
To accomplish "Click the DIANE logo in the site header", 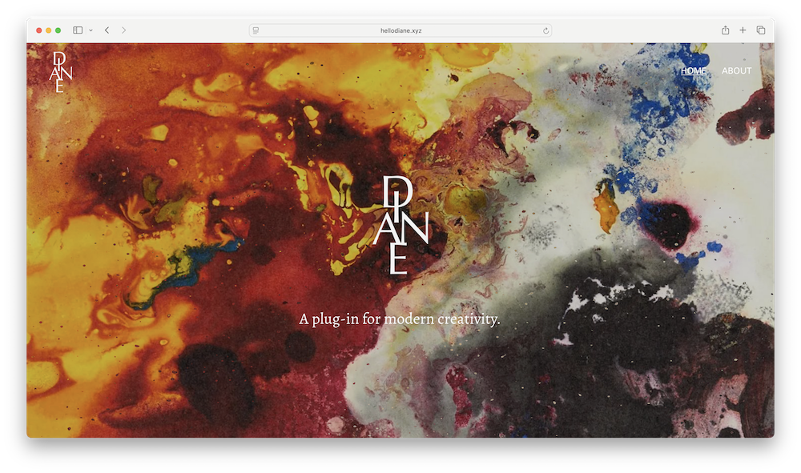I will 62,72.
